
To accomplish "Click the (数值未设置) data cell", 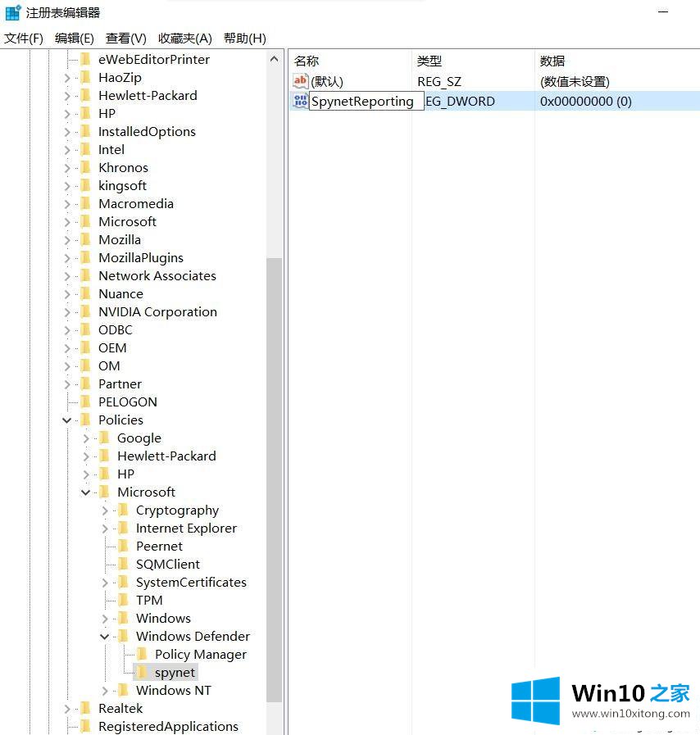I will coord(575,82).
